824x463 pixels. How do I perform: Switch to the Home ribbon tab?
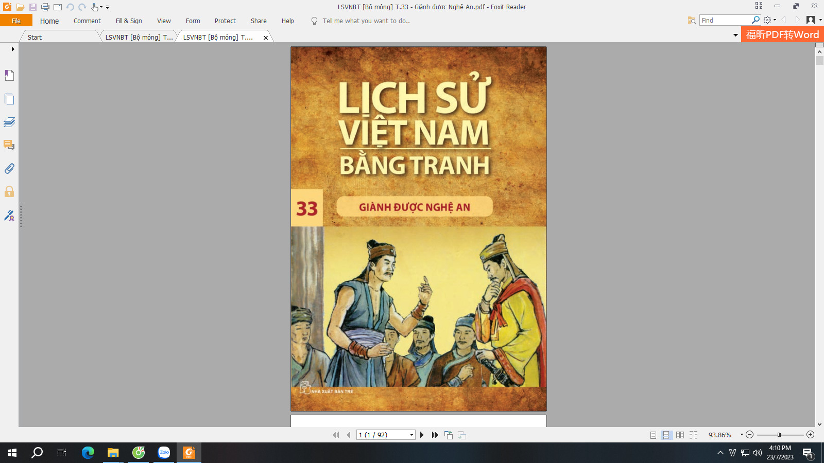[49, 21]
